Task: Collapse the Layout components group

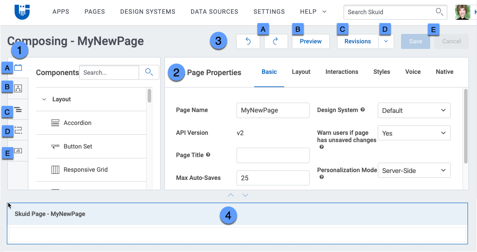Action: pos(44,99)
